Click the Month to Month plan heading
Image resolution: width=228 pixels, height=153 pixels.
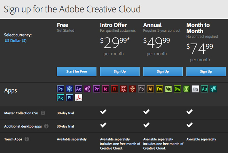[198, 28]
